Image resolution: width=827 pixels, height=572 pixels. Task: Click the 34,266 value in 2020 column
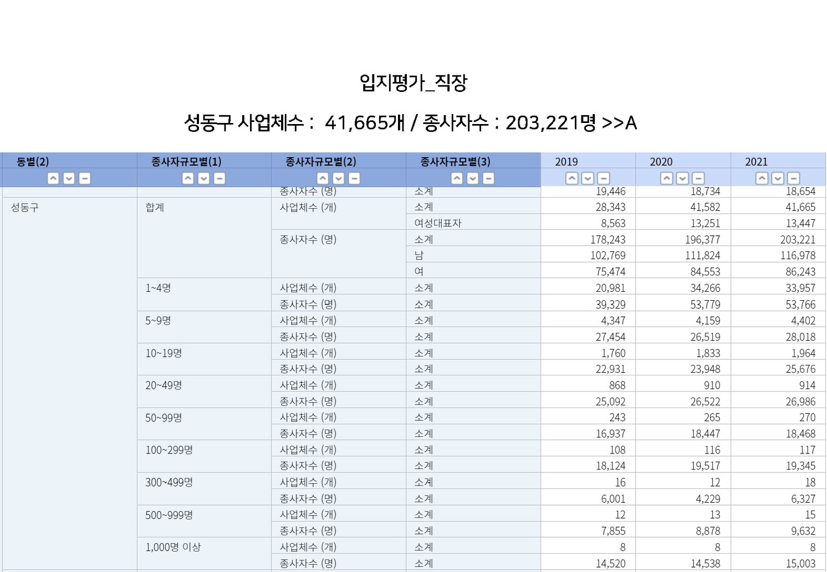tap(705, 288)
